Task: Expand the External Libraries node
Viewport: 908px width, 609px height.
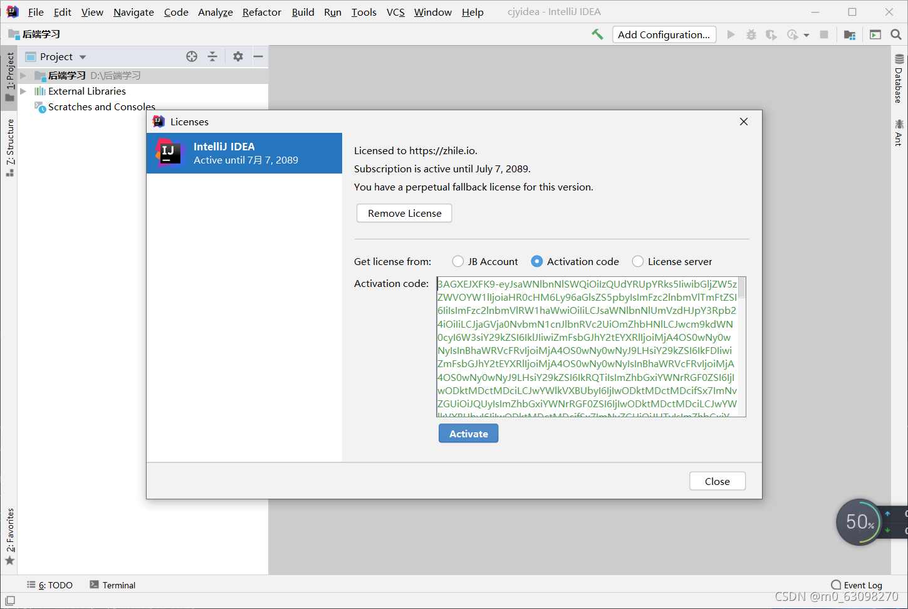Action: point(23,91)
